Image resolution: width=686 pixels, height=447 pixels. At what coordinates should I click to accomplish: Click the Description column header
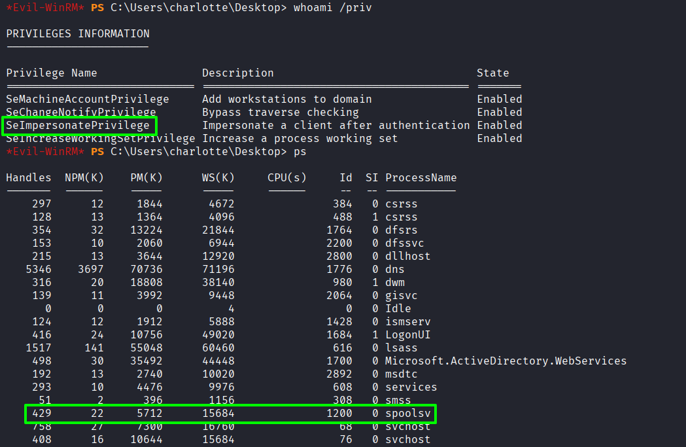(x=238, y=73)
